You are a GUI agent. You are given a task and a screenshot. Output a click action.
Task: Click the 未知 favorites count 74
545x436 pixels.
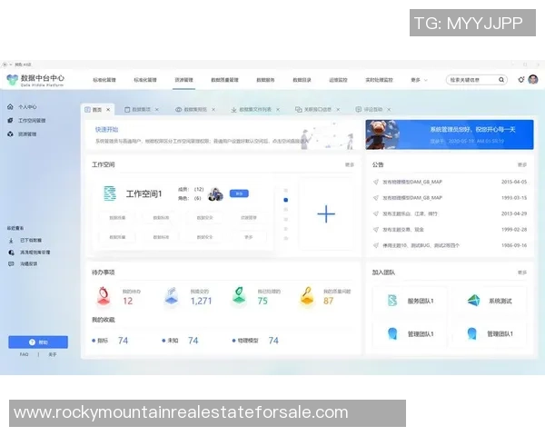coord(193,341)
